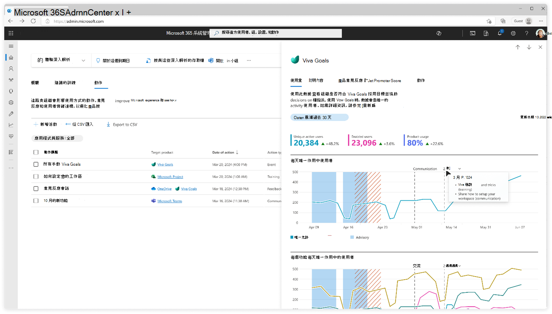The width and height of the screenshot is (552, 314).
Task: Open new browser tab plus button
Action: tap(129, 12)
